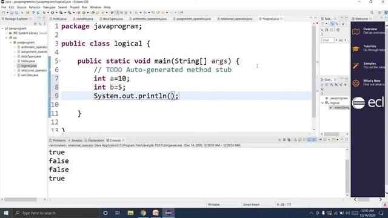Viewport: 388px width, 218px height.
Task: Switch to the Problems tab
Action: 58,140
